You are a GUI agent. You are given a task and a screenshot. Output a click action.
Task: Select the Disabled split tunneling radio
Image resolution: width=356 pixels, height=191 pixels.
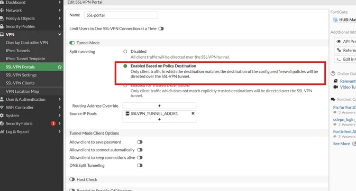pos(125,51)
